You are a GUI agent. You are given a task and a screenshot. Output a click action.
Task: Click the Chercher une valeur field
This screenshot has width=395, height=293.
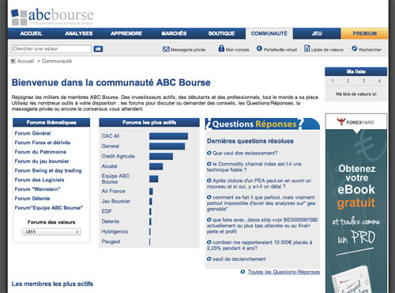pos(51,49)
